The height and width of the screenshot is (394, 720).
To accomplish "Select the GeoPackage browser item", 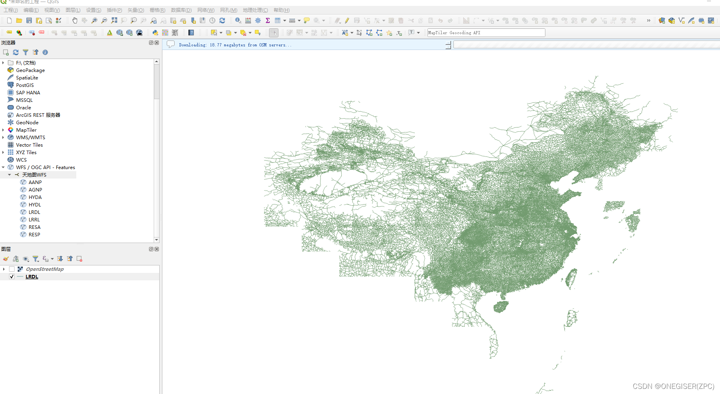I will [x=30, y=70].
